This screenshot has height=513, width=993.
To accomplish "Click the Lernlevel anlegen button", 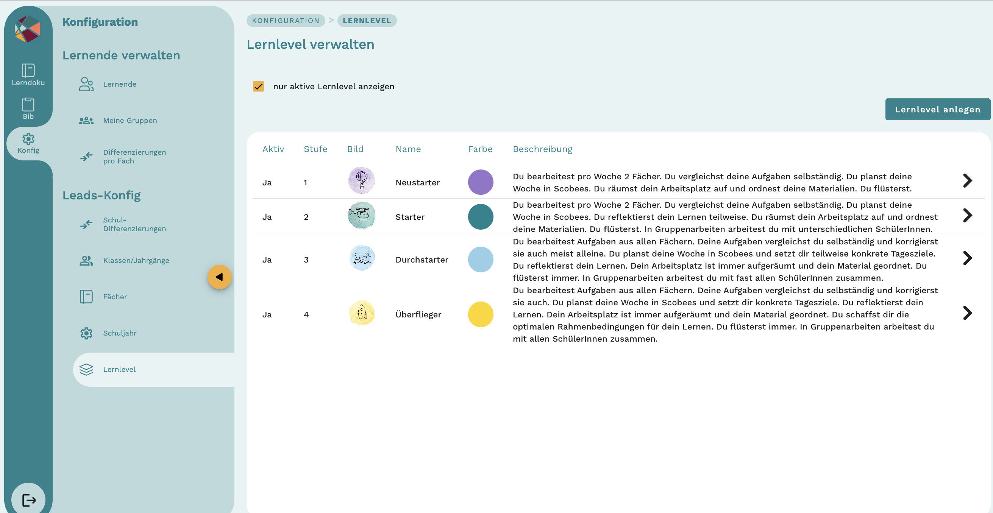I will (937, 109).
